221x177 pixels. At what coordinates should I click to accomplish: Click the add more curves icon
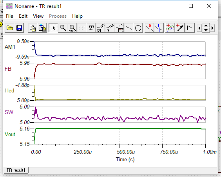coord(170,28)
